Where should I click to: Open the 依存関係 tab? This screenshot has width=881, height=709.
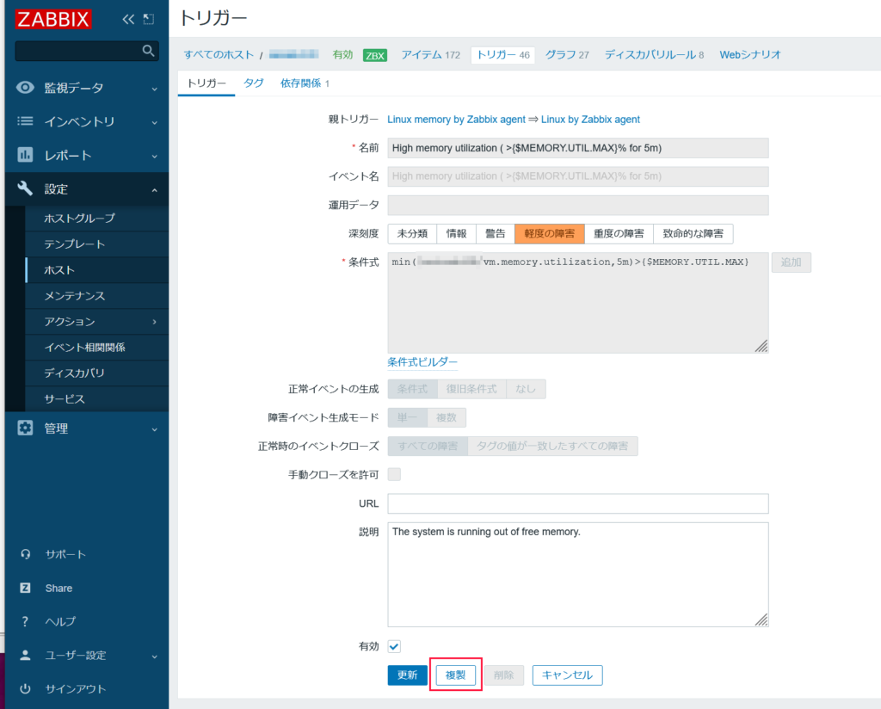300,83
